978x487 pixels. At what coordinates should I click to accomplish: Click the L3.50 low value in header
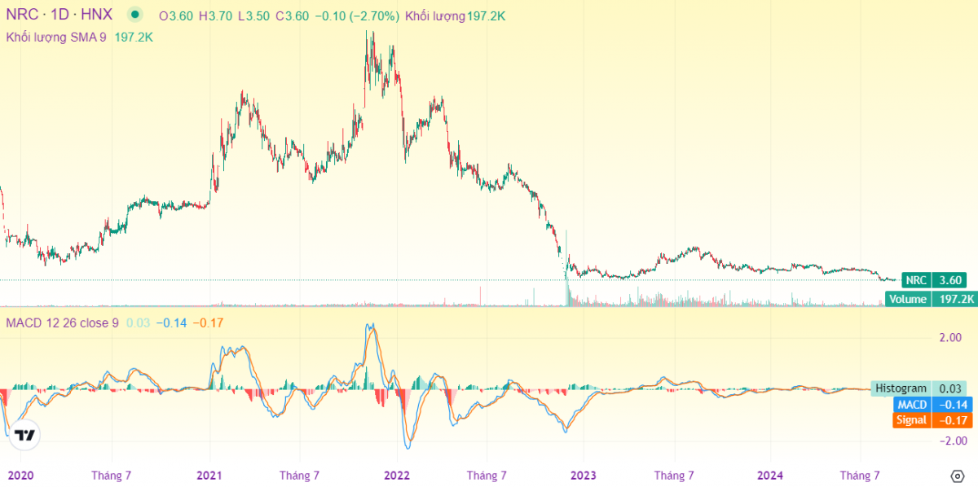(x=253, y=15)
